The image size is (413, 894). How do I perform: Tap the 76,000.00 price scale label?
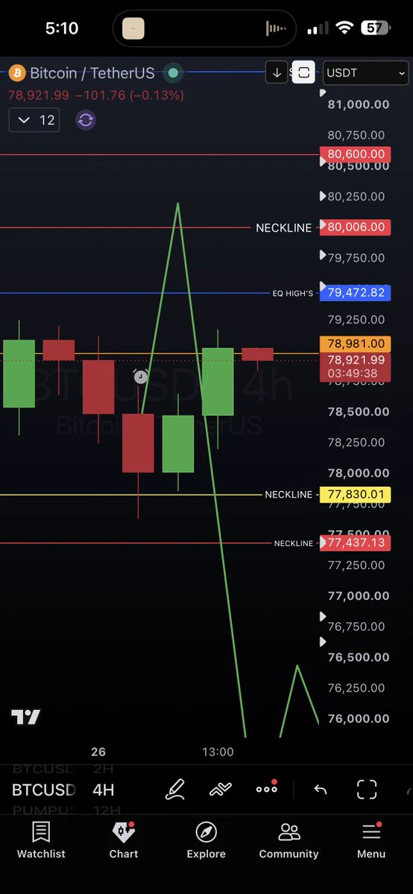(x=359, y=718)
